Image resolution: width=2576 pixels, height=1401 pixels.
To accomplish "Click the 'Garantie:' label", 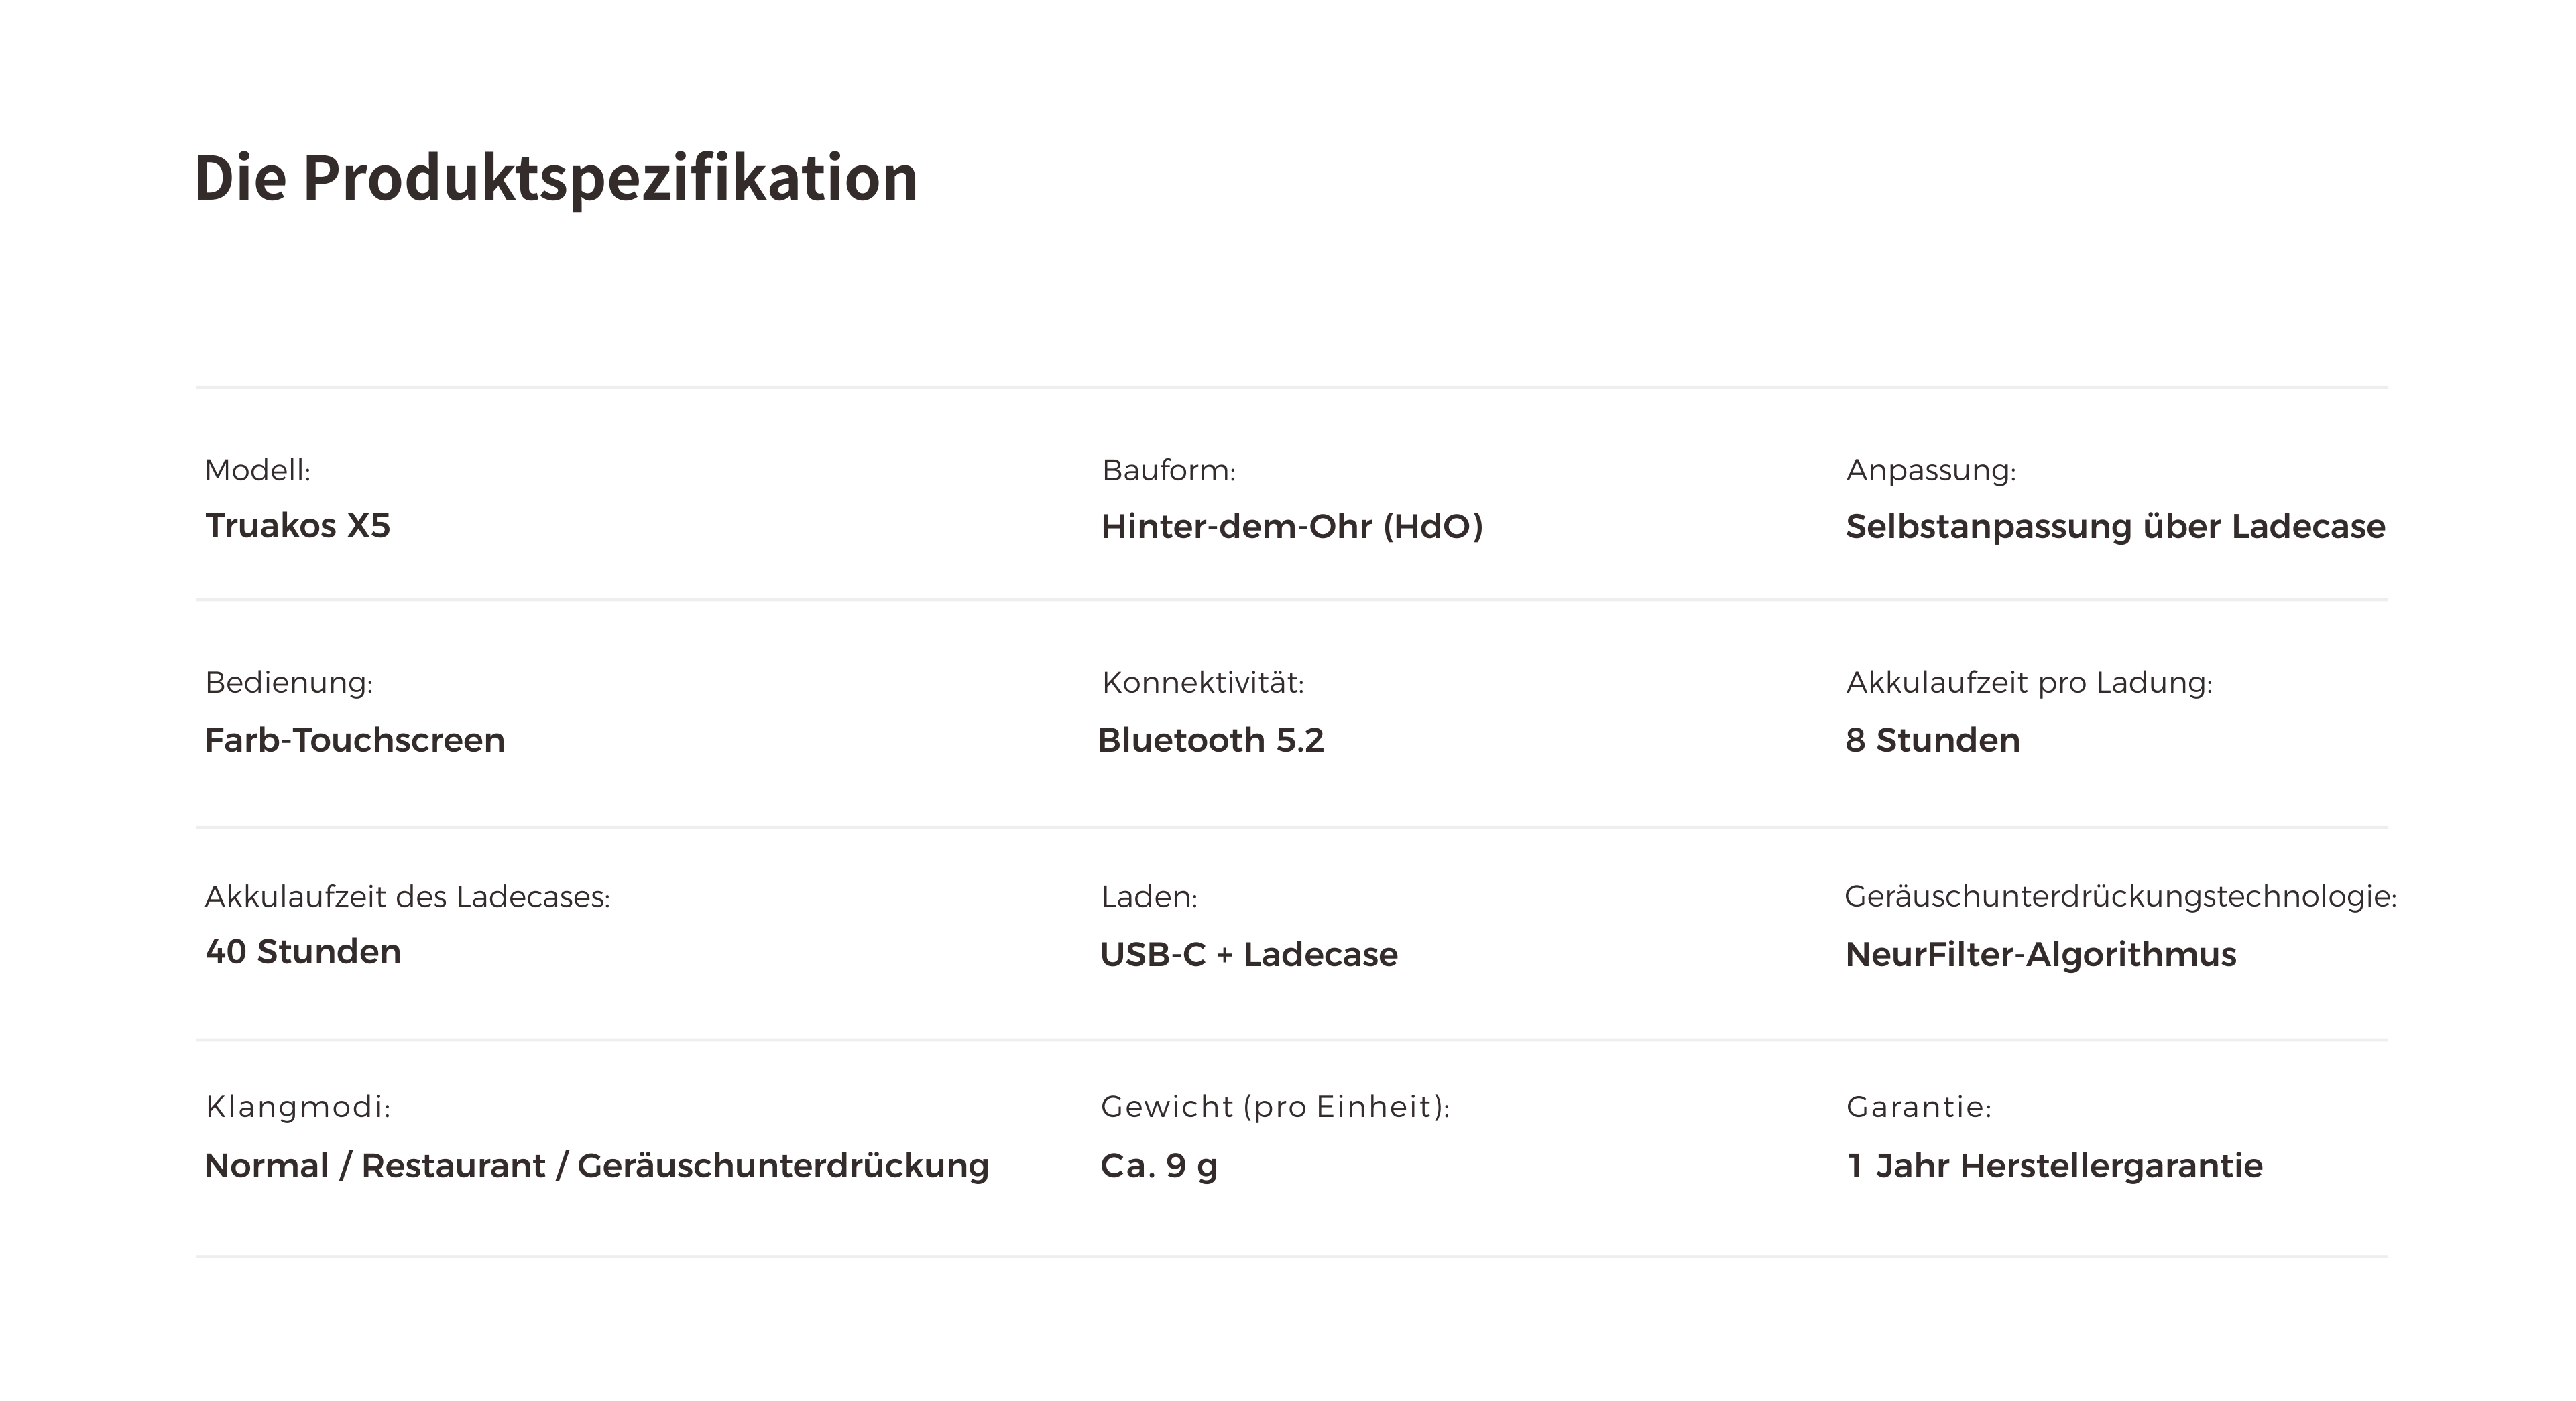I will (1919, 1108).
